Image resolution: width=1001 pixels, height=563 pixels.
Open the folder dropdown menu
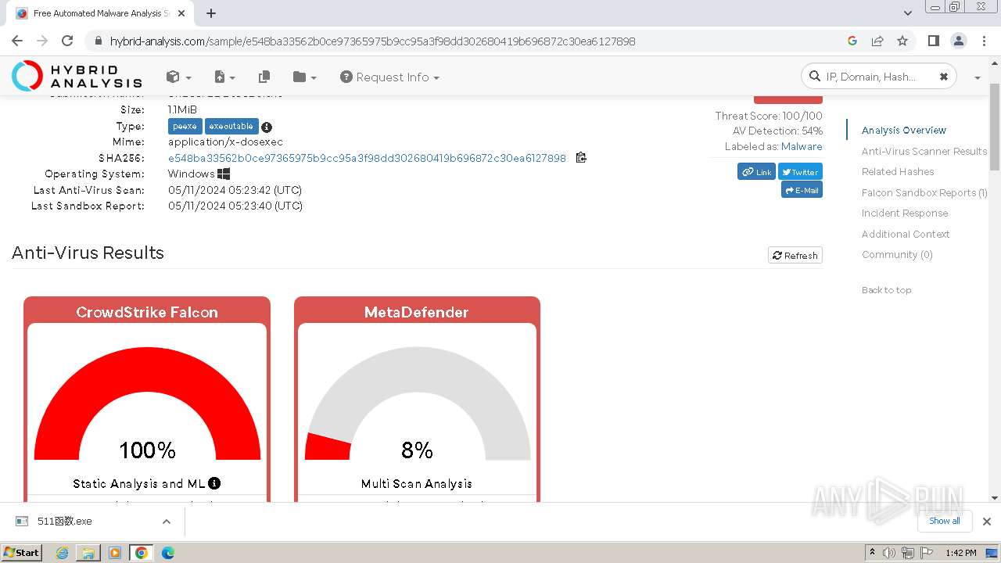point(304,77)
